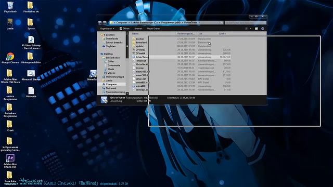Viewport: 333px width, 187px height.
Task: Toggle the Explorer preview pane icon
Action: coord(257,29)
